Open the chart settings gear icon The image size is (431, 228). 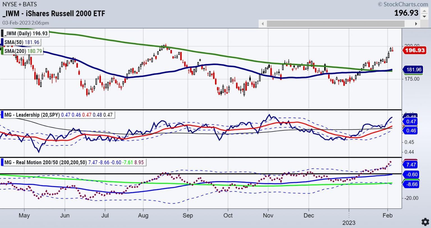coord(424,221)
